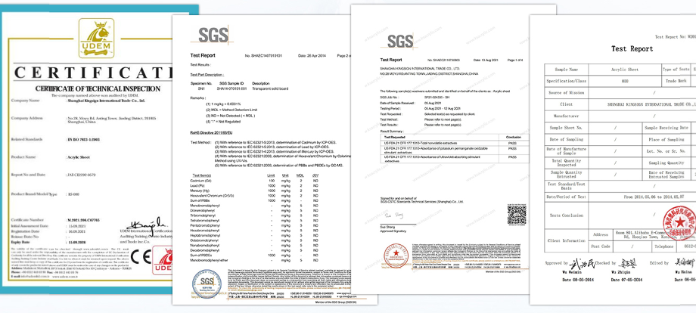The height and width of the screenshot is (313, 696).
Task: Click '(2) MDL = Method Detection Limit' remark
Action: point(231,110)
